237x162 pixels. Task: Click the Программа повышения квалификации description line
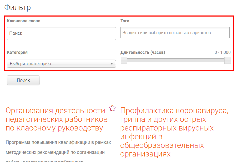[x=58, y=142]
